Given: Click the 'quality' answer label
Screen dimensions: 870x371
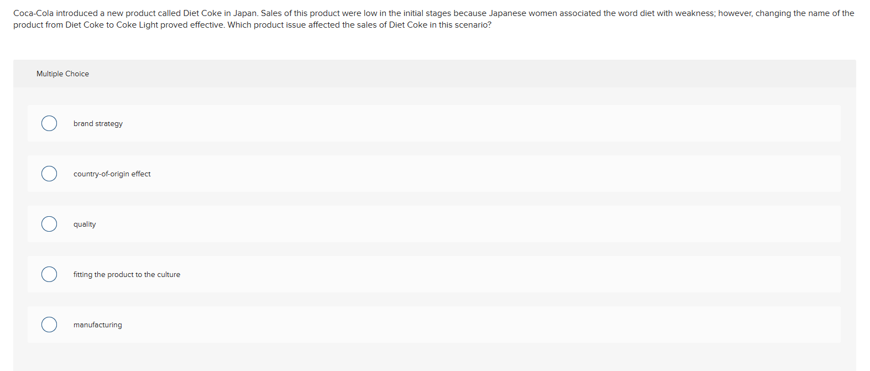Looking at the screenshot, I should [x=85, y=224].
